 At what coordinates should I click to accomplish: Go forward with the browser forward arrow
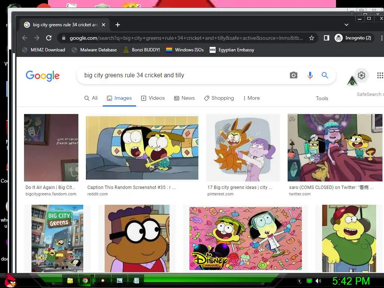[37, 38]
